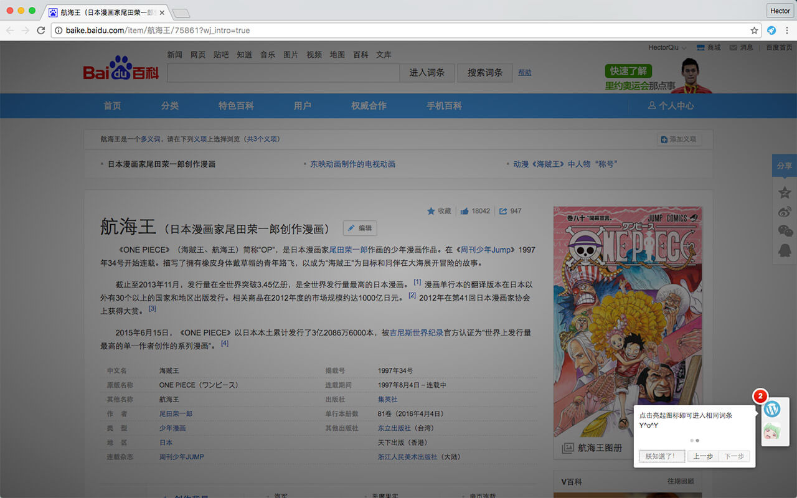The height and width of the screenshot is (498, 797).
Task: Open the 手机百科 navigation tab
Action: [x=444, y=106]
